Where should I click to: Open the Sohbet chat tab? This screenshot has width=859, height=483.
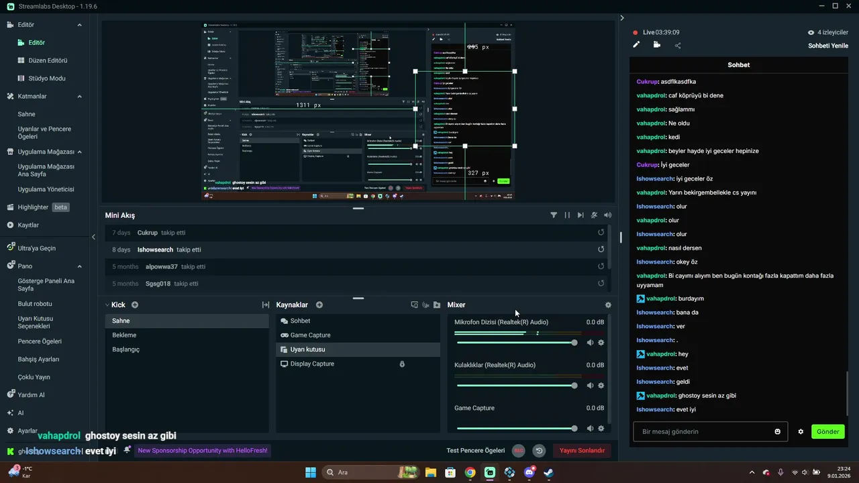[x=738, y=65]
